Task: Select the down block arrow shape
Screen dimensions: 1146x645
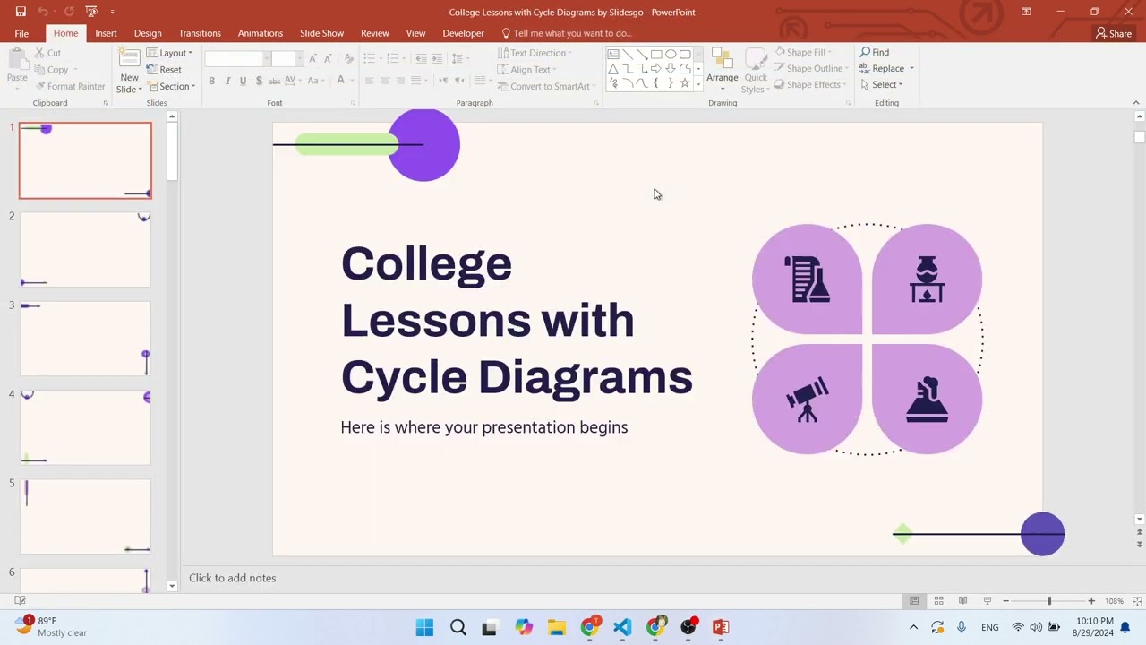Action: pos(671,69)
